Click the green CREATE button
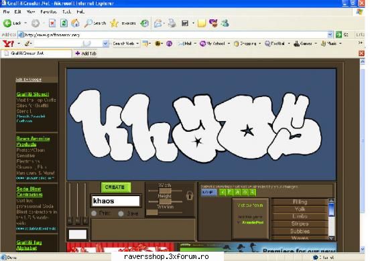This screenshot has height=261, width=370. click(115, 187)
